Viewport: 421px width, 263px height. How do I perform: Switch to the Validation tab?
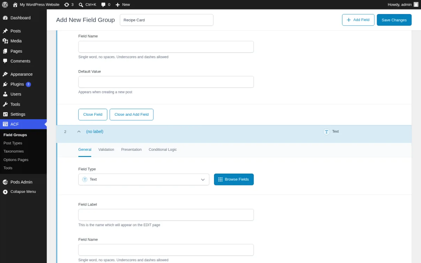[106, 150]
